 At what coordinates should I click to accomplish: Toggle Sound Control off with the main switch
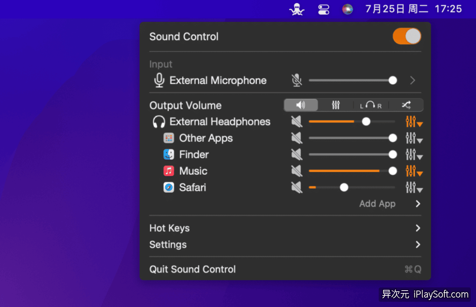[x=407, y=36]
